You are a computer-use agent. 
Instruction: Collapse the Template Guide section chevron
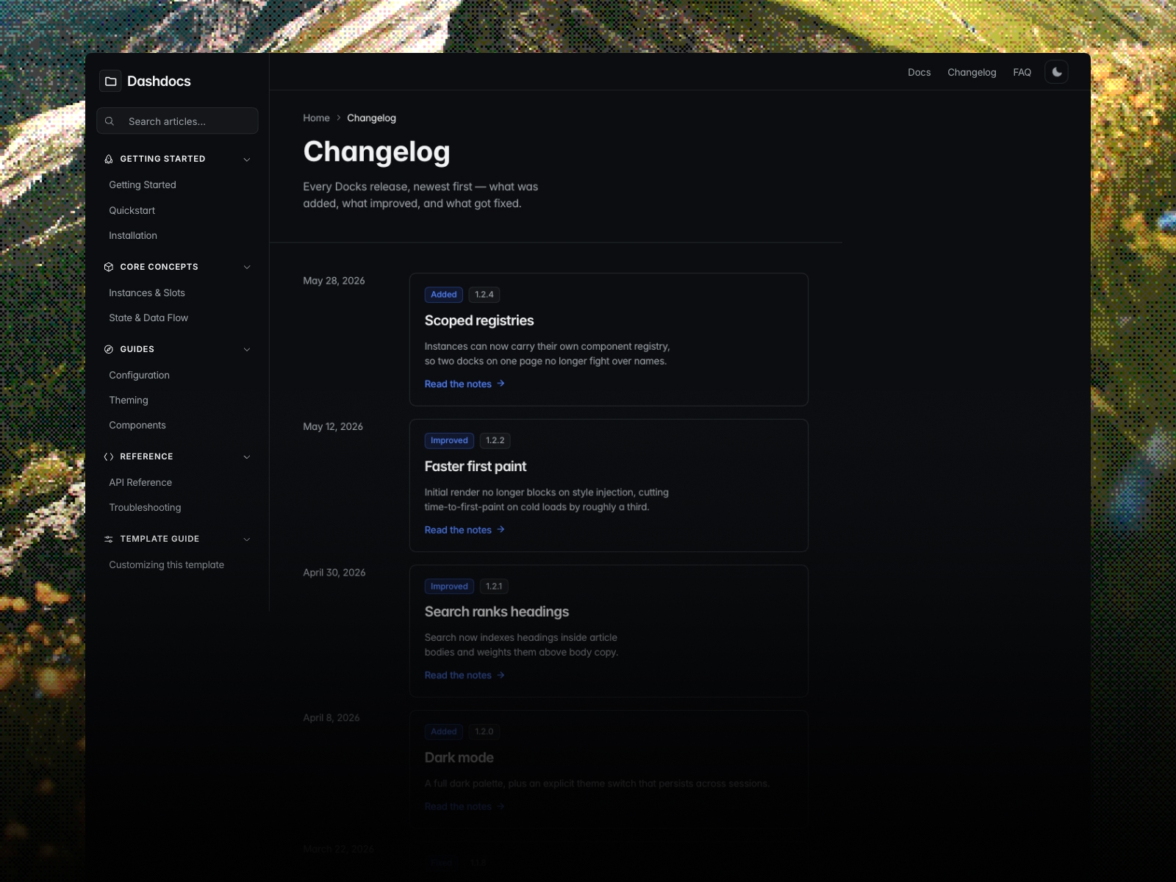click(x=247, y=539)
